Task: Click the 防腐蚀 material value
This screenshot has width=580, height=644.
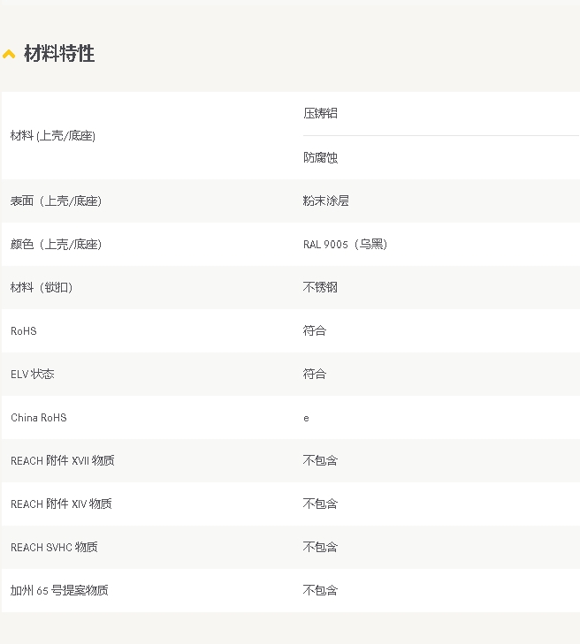Action: tap(320, 157)
